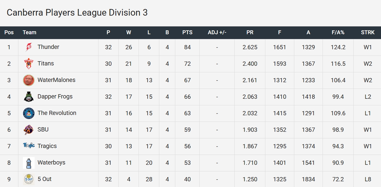
Task: Open the SBU team logo
Action: [29, 130]
